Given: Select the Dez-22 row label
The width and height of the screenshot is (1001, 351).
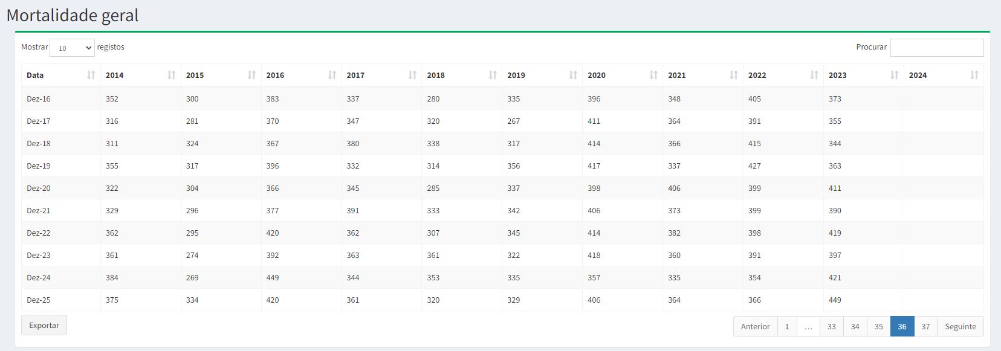Looking at the screenshot, I should (39, 233).
